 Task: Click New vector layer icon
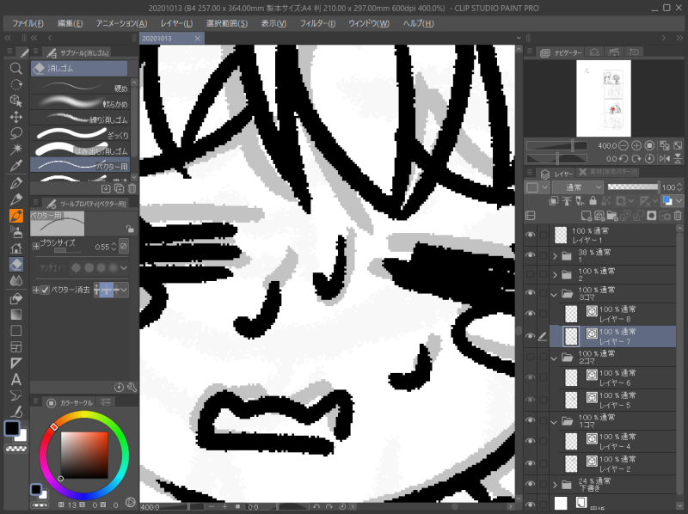tap(599, 216)
